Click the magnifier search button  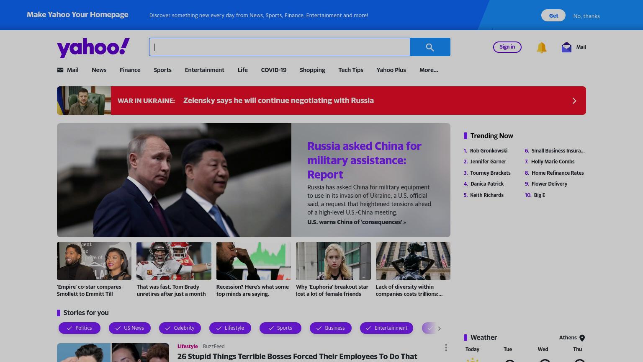pos(430,47)
